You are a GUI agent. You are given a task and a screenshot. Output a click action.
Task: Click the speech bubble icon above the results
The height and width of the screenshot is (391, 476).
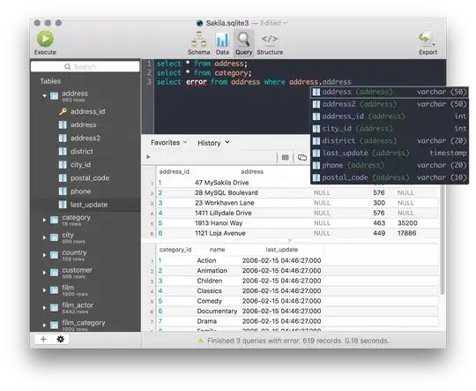pyautogui.click(x=302, y=157)
